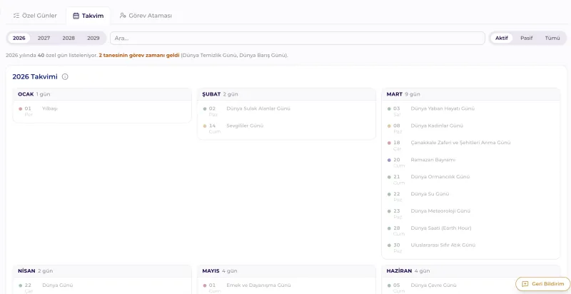
Task: Click the HAZİRAN month header
Action: tap(470, 271)
